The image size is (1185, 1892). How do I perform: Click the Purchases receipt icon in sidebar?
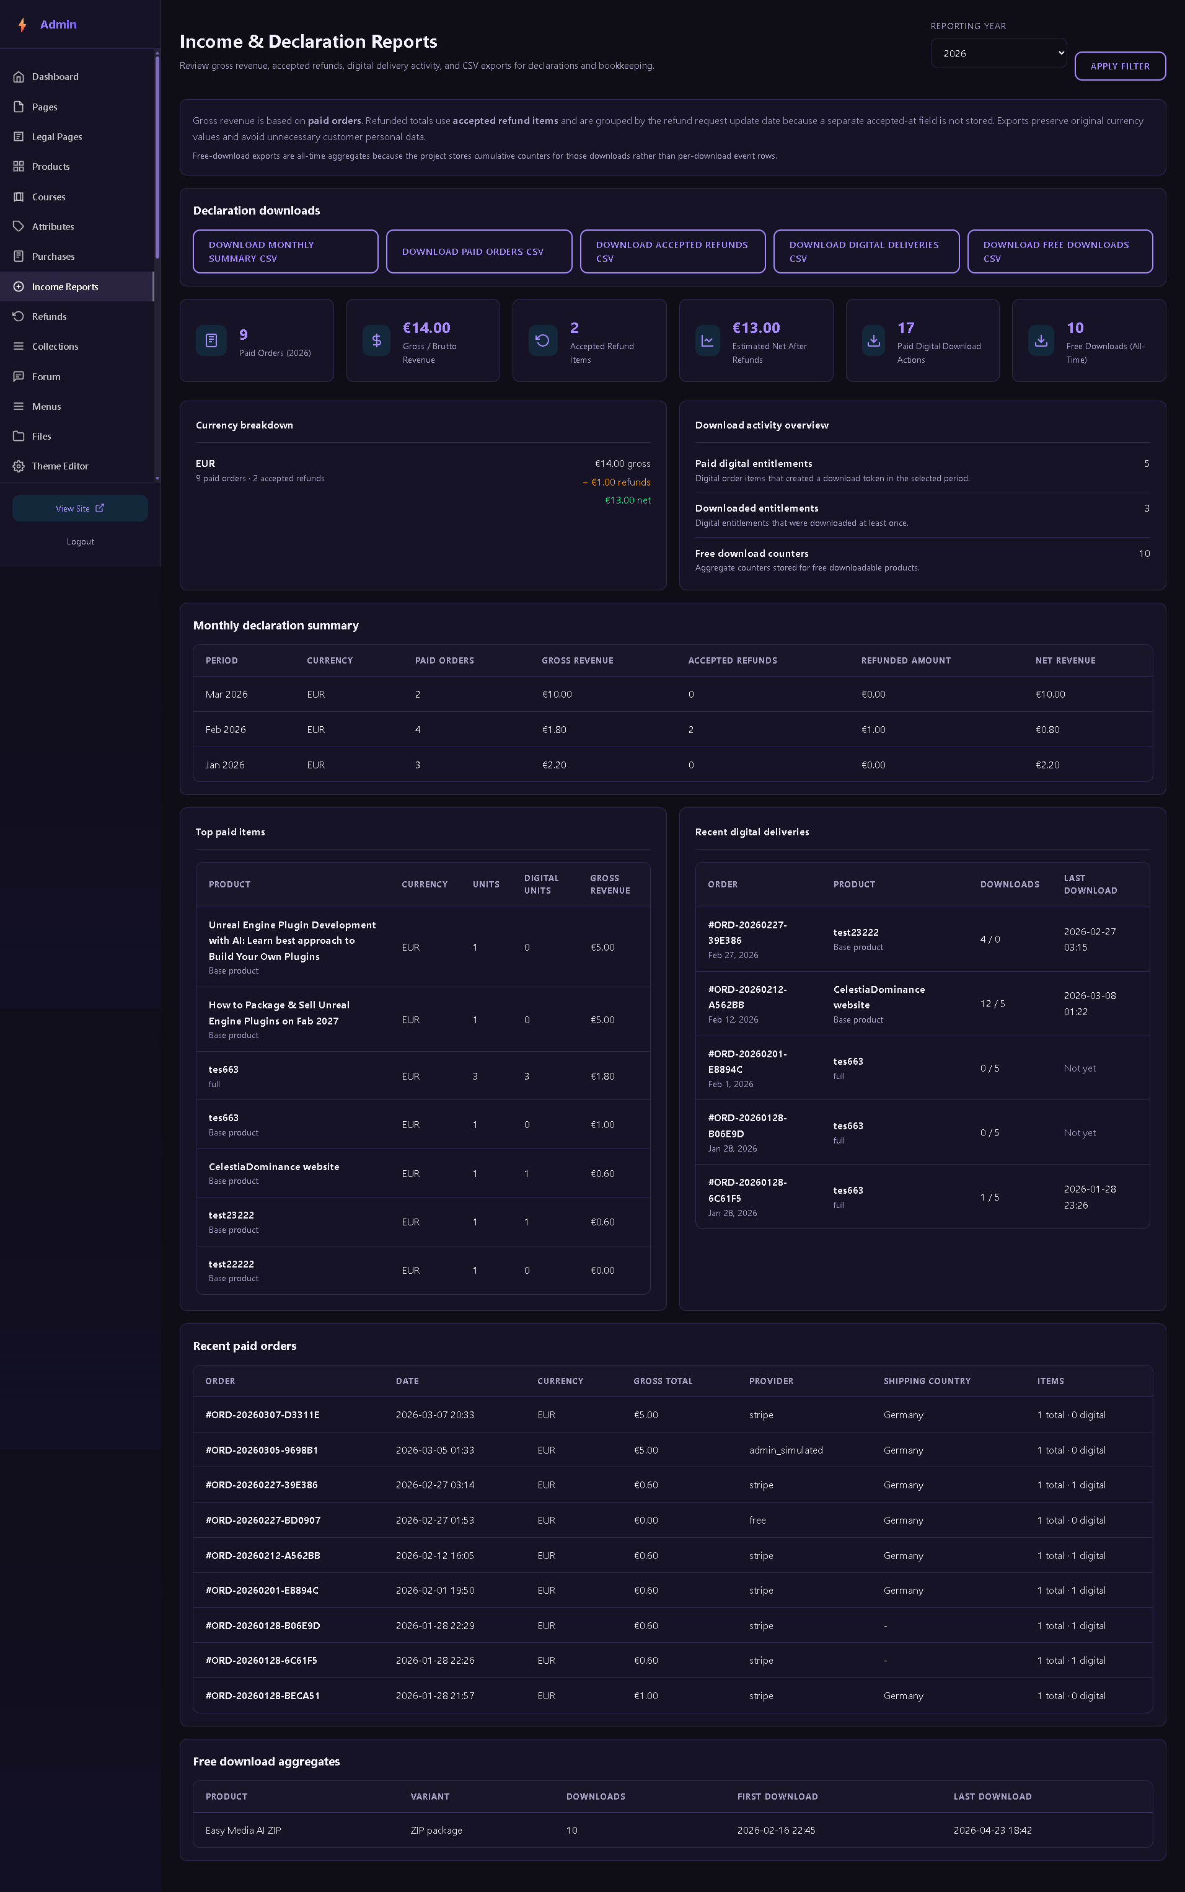coord(19,256)
